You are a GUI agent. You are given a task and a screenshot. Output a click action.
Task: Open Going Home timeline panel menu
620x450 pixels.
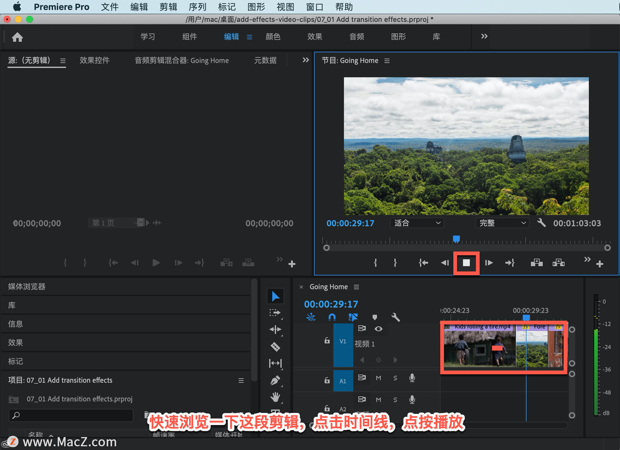coord(356,287)
